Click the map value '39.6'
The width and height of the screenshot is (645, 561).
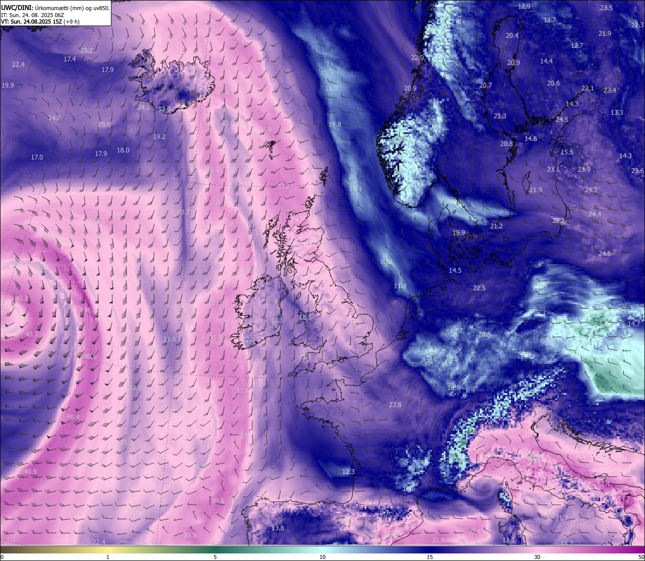click(x=218, y=501)
